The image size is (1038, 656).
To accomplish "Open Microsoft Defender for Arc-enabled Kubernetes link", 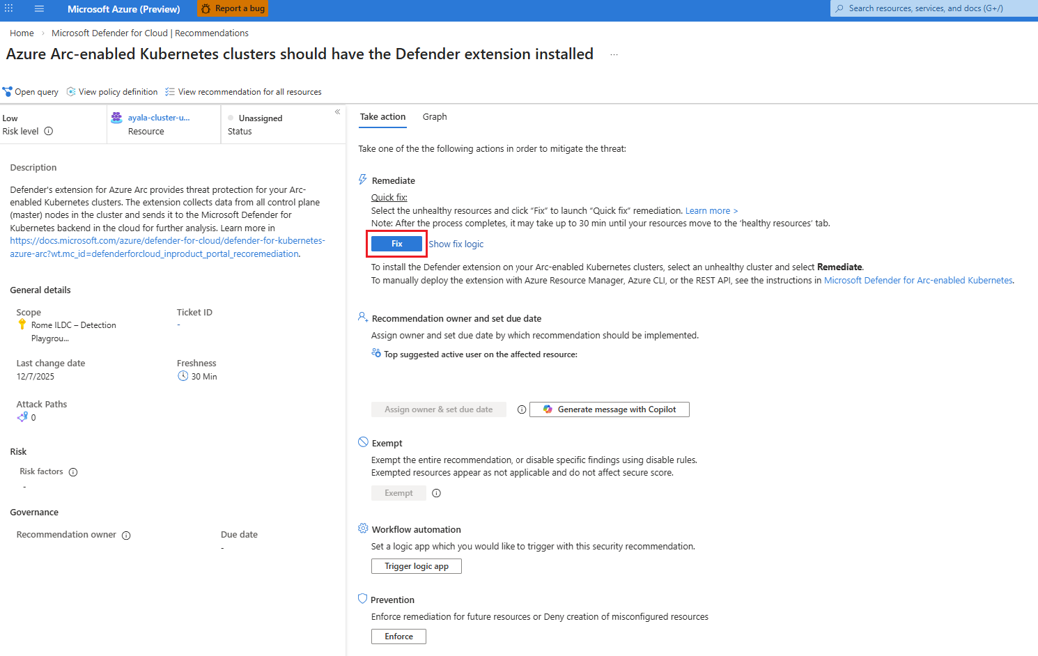I will pyautogui.click(x=918, y=281).
